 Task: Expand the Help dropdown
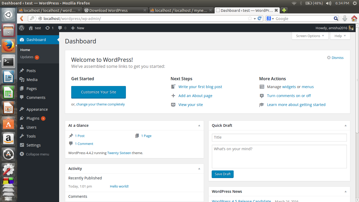pyautogui.click(x=340, y=36)
